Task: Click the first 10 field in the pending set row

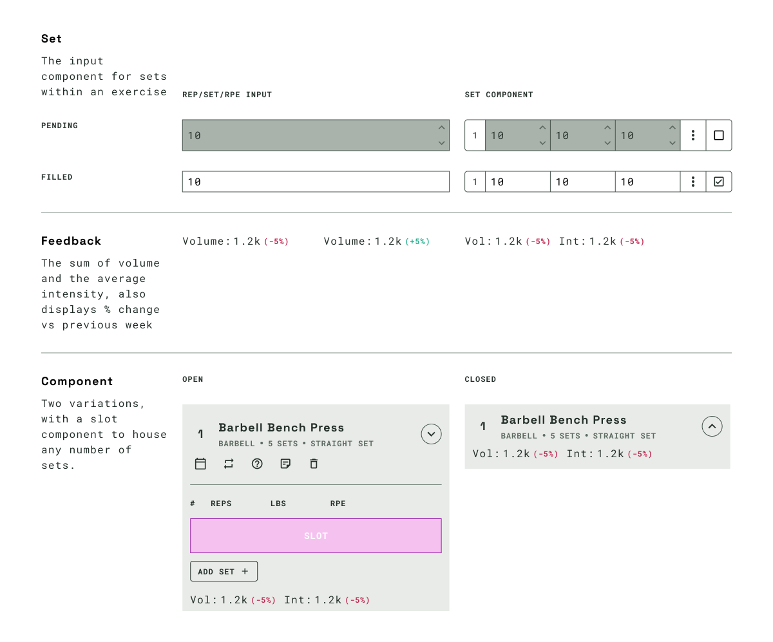Action: [x=517, y=135]
